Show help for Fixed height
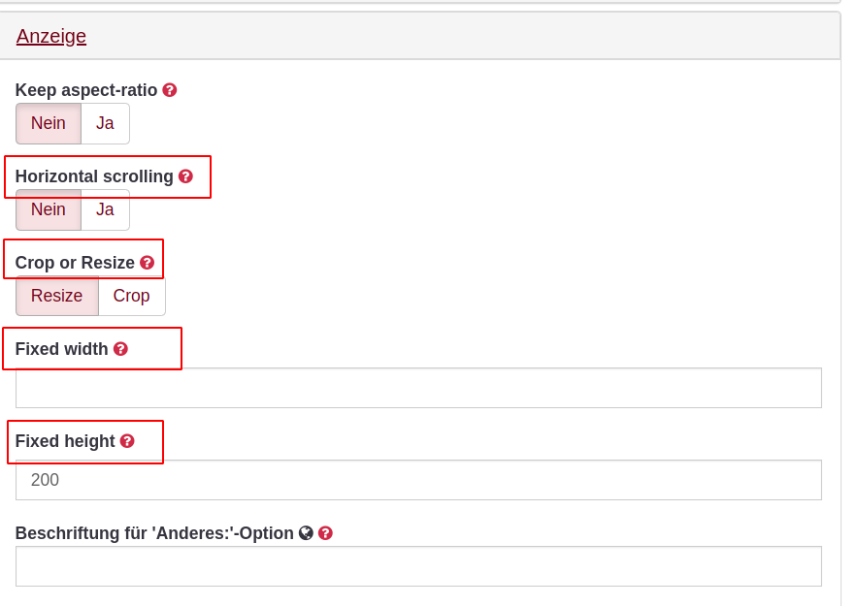The image size is (858, 606). (127, 441)
